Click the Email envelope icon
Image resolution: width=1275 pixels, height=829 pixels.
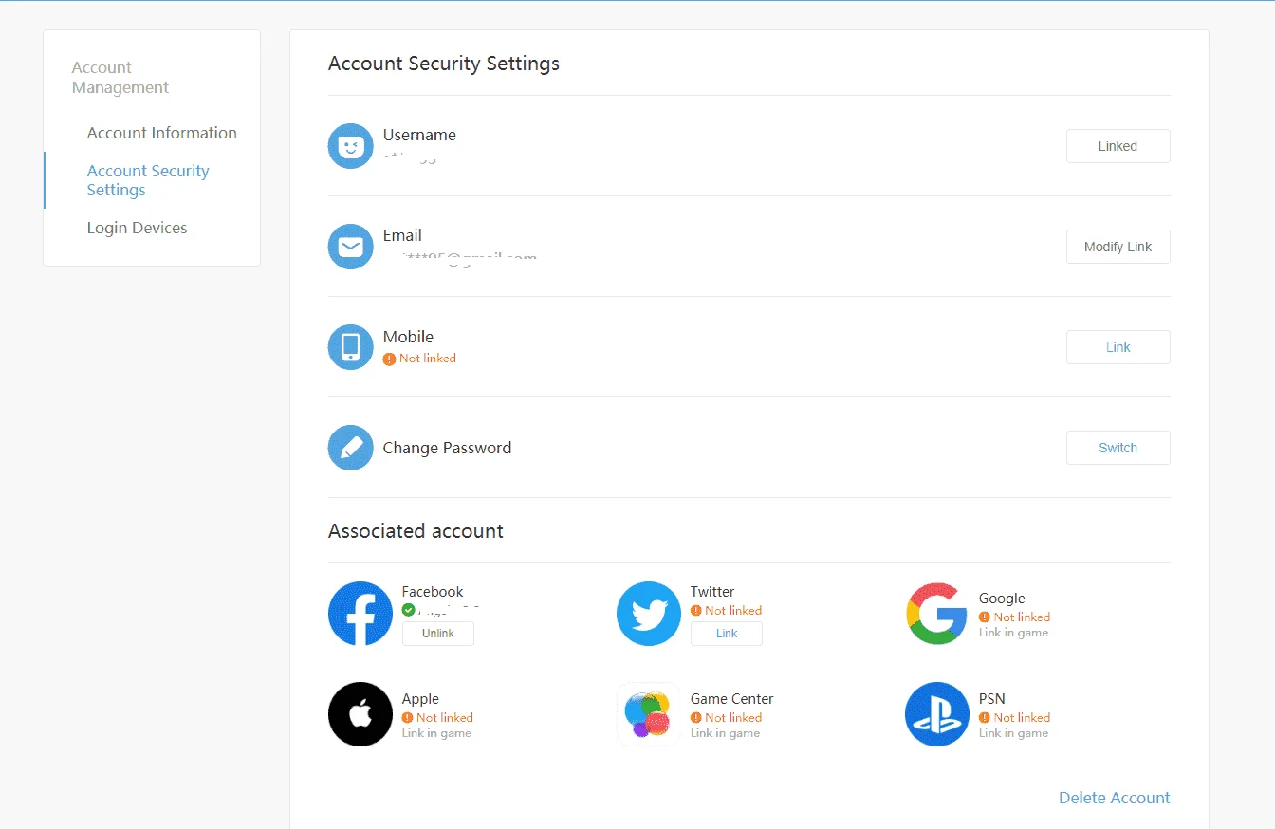(x=351, y=247)
